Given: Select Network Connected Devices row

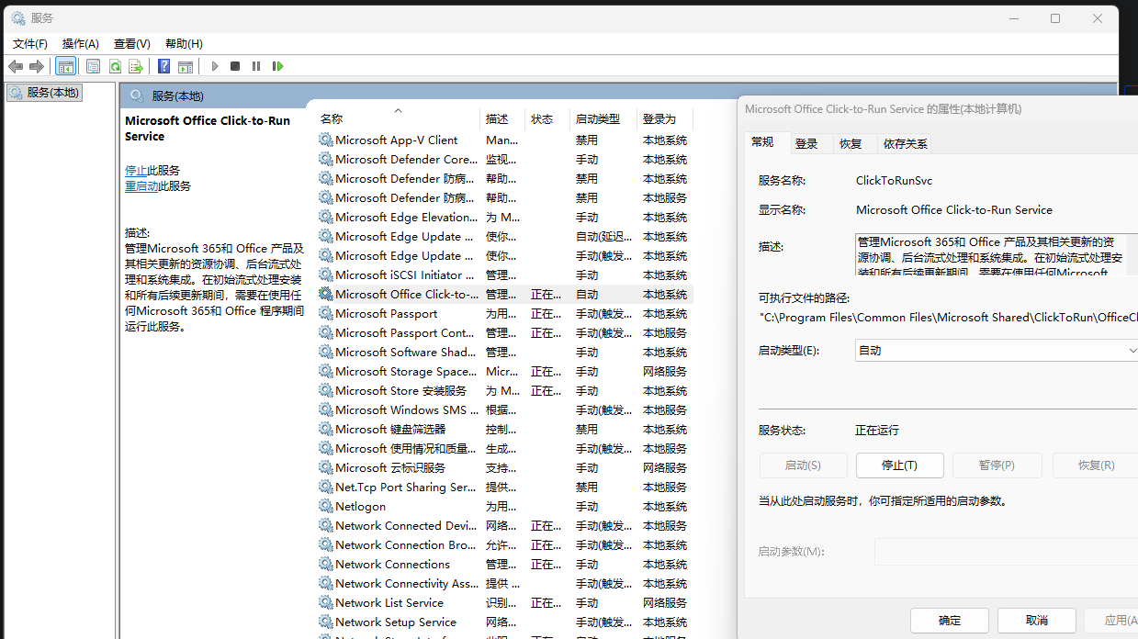Looking at the screenshot, I should (504, 525).
